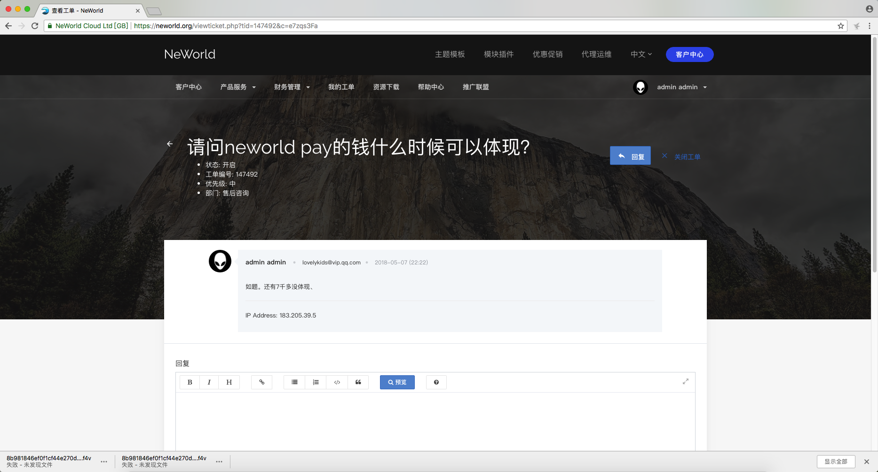878x472 pixels.
Task: Click the NeWorld logo
Action: [x=190, y=54]
